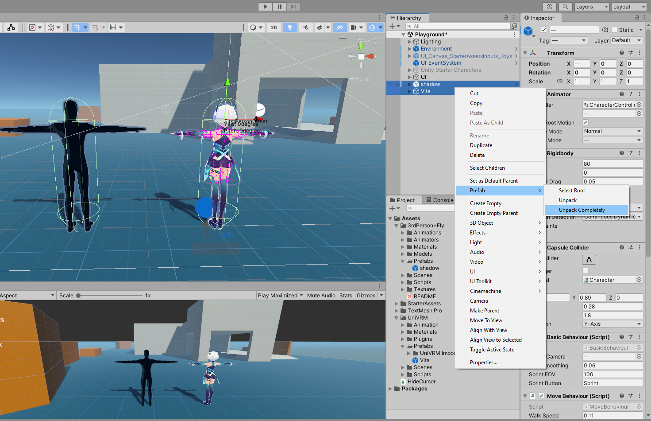
Task: Open the Layers dropdown
Action: point(592,7)
